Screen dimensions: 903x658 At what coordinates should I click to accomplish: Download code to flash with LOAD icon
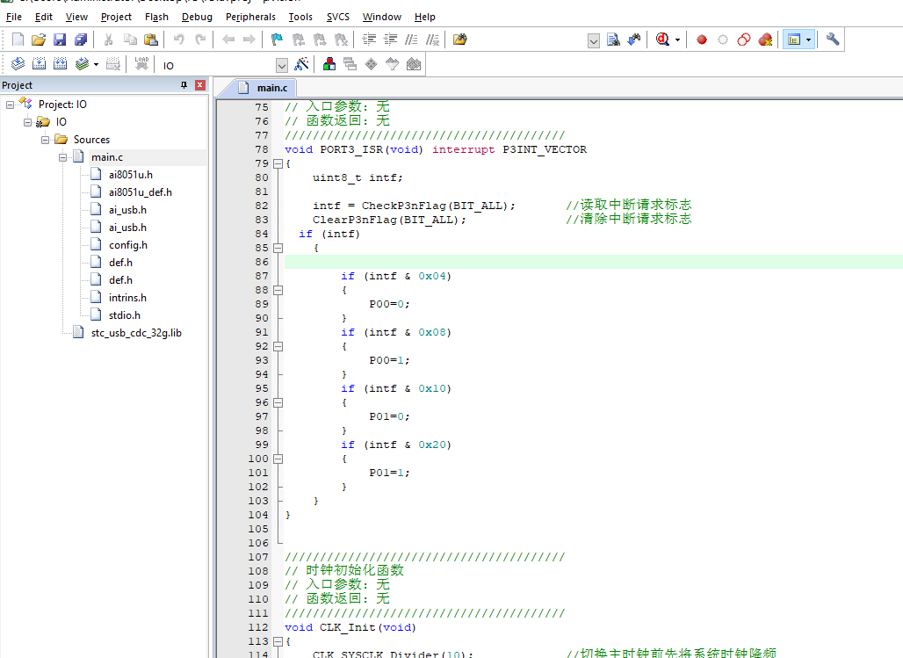[141, 64]
